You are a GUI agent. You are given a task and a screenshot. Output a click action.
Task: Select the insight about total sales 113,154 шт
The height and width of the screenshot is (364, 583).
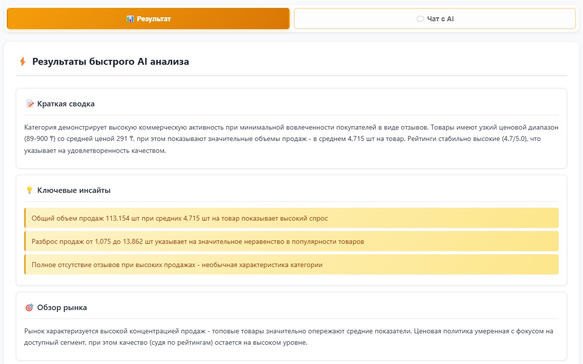coord(179,218)
